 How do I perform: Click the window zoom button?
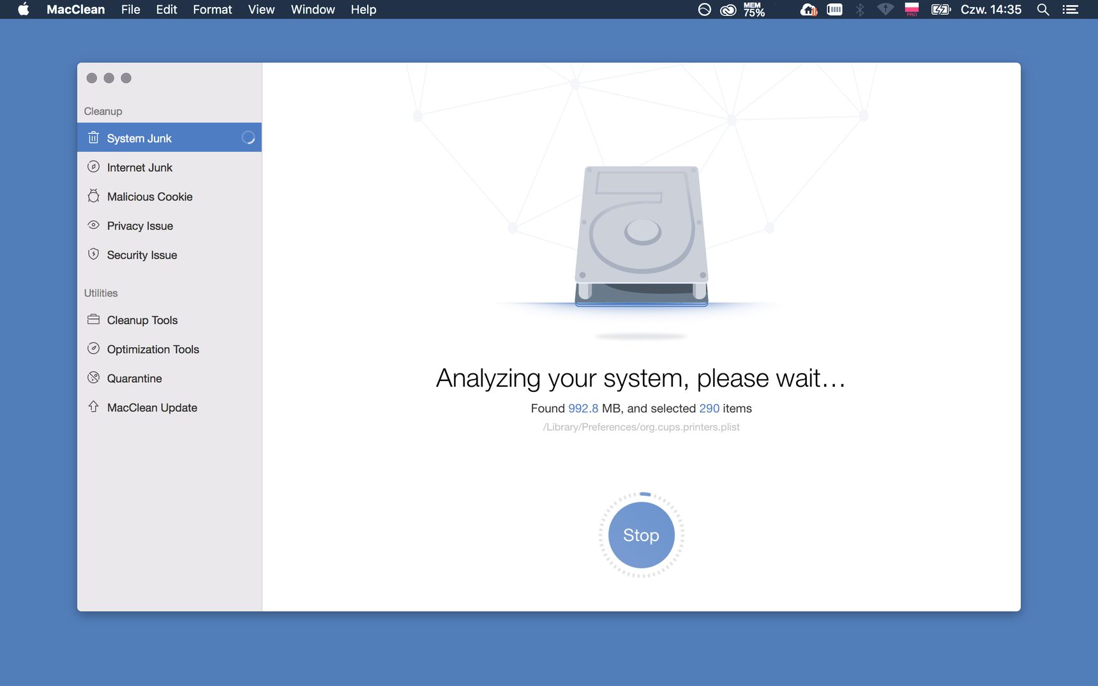(x=126, y=78)
